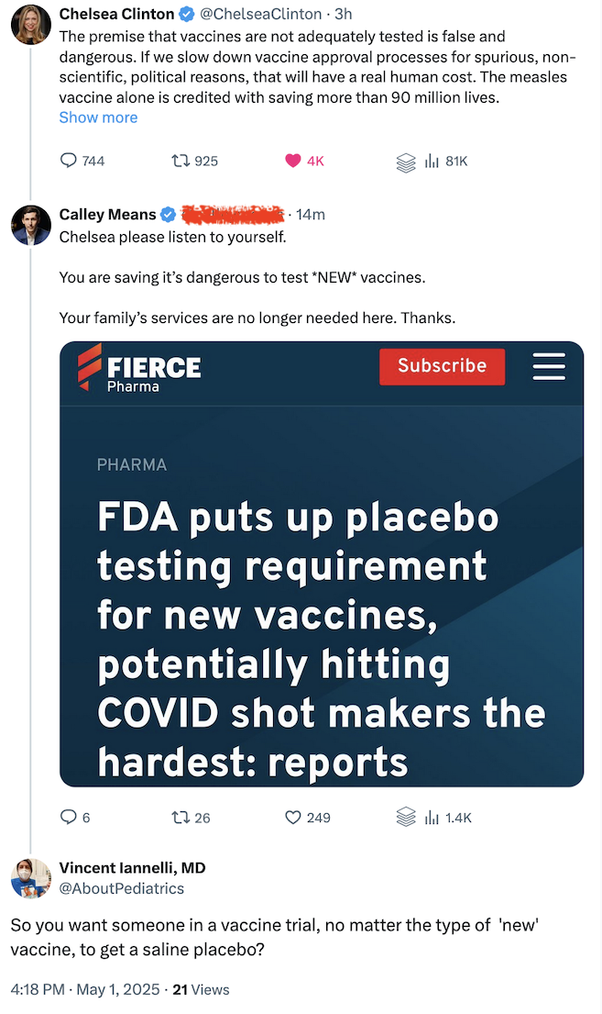Click the @ChelseaClinton handle
Screen dimensions: 602x1014
click(x=261, y=14)
